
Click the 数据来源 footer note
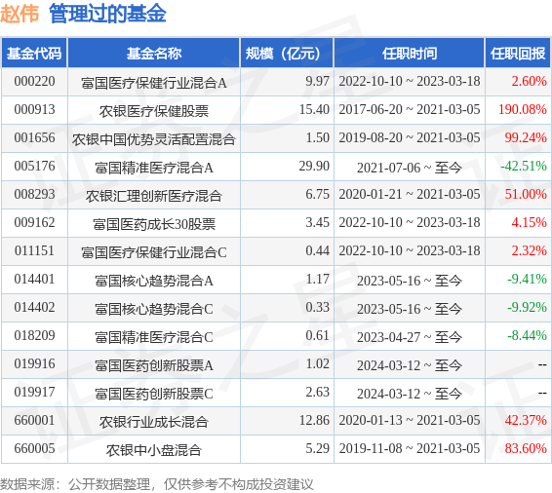pos(156,484)
